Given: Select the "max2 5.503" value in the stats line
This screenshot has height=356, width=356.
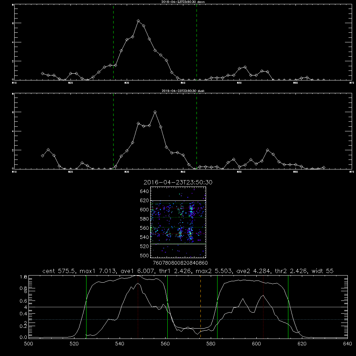Looking at the screenshot, I should tap(213, 271).
